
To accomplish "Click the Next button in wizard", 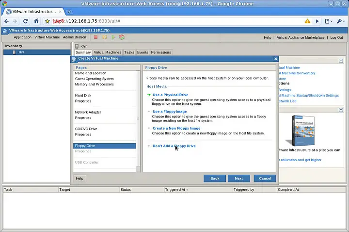I will 239,178.
